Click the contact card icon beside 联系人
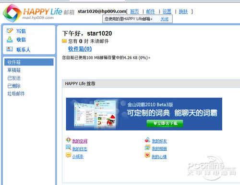 (10, 49)
